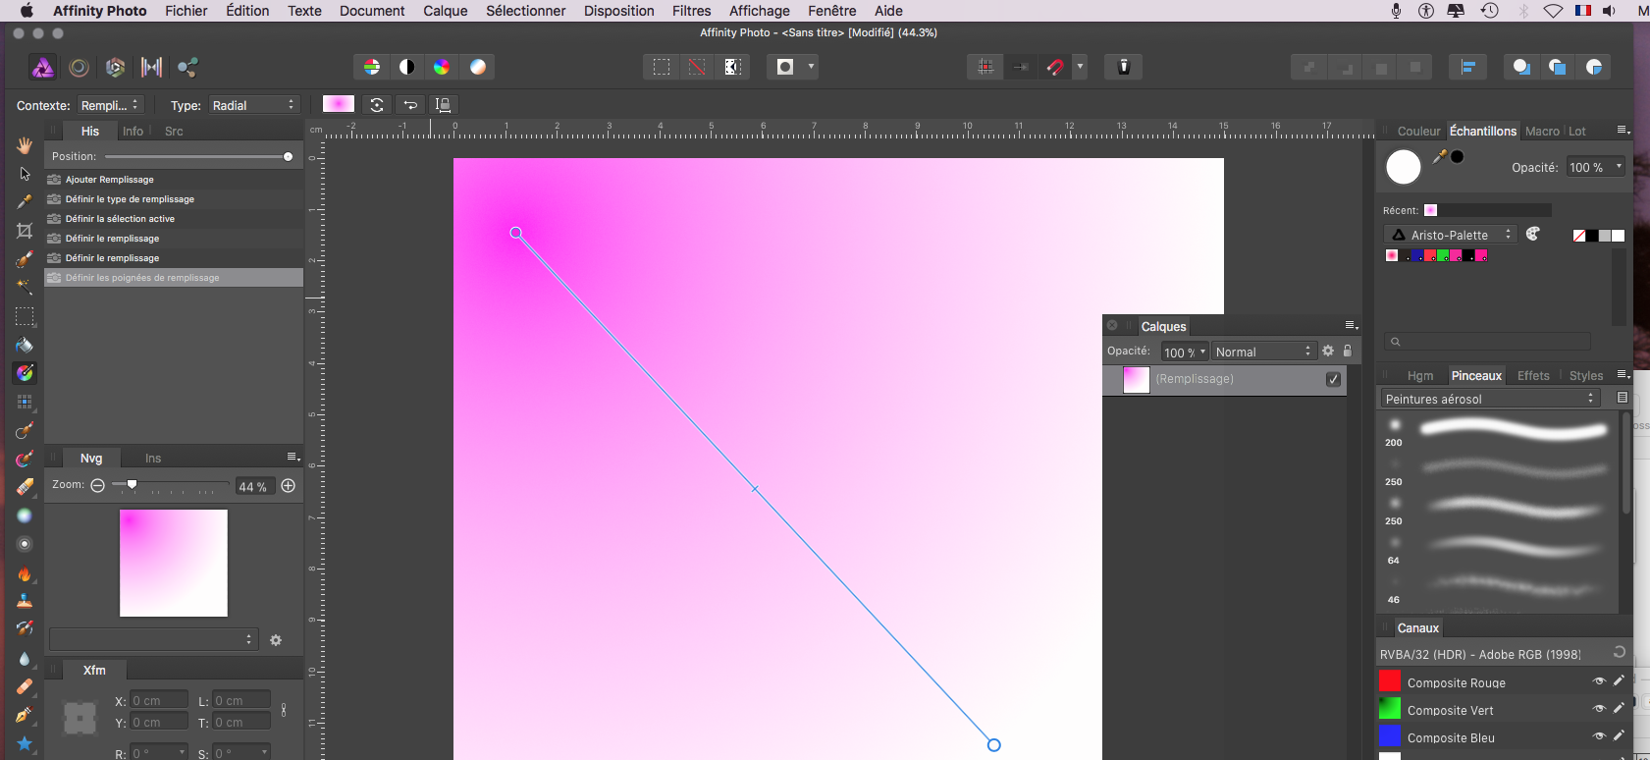
Task: Toggle edit pencil for Composite Rouge channel
Action: (1619, 680)
